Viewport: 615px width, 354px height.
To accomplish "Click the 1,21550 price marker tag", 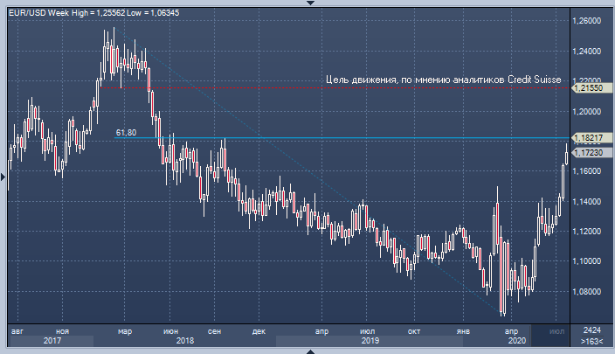I will 590,88.
